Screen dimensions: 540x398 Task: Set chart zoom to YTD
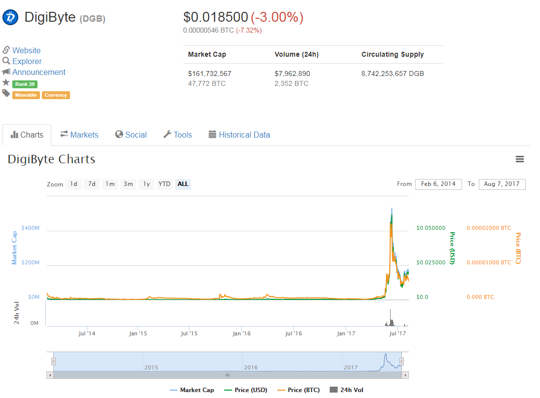point(164,184)
